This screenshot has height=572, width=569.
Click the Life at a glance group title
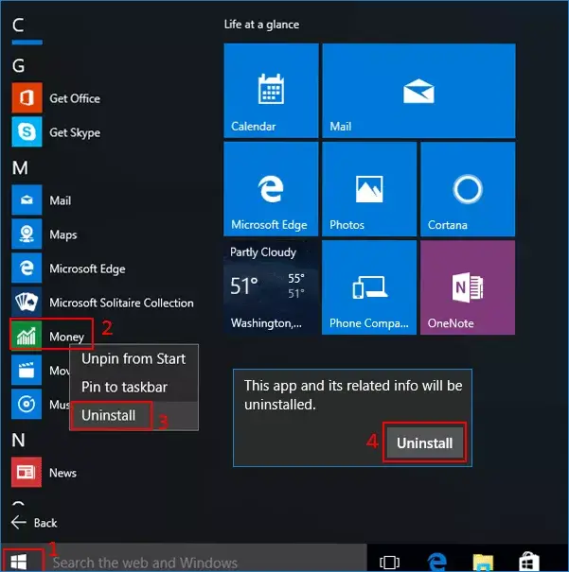(x=261, y=25)
